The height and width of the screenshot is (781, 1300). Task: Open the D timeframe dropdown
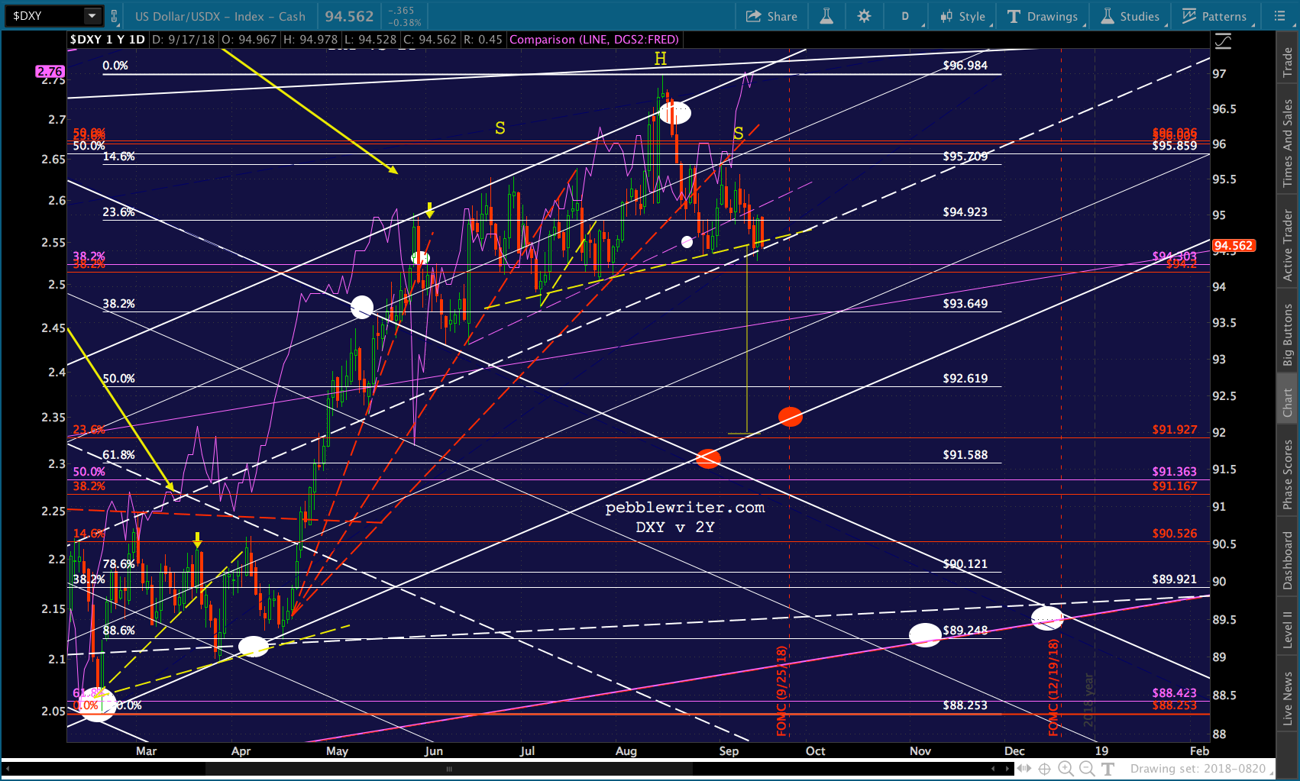pyautogui.click(x=906, y=16)
